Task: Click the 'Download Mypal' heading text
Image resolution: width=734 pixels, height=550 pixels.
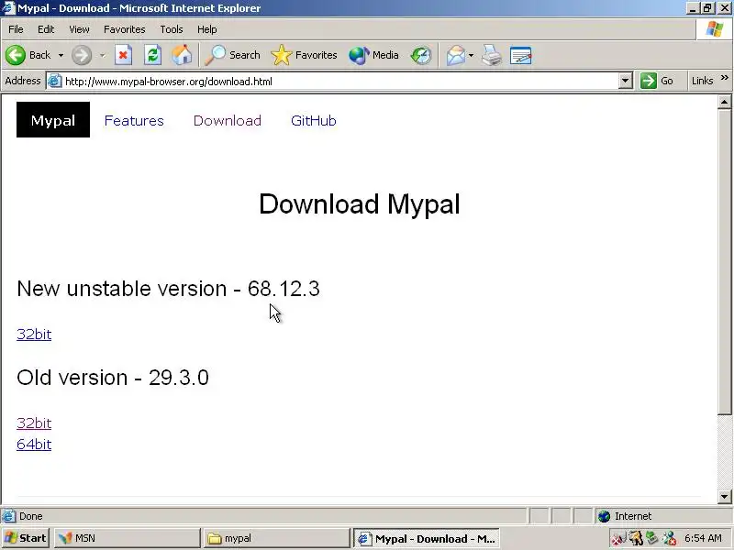Action: click(x=360, y=204)
